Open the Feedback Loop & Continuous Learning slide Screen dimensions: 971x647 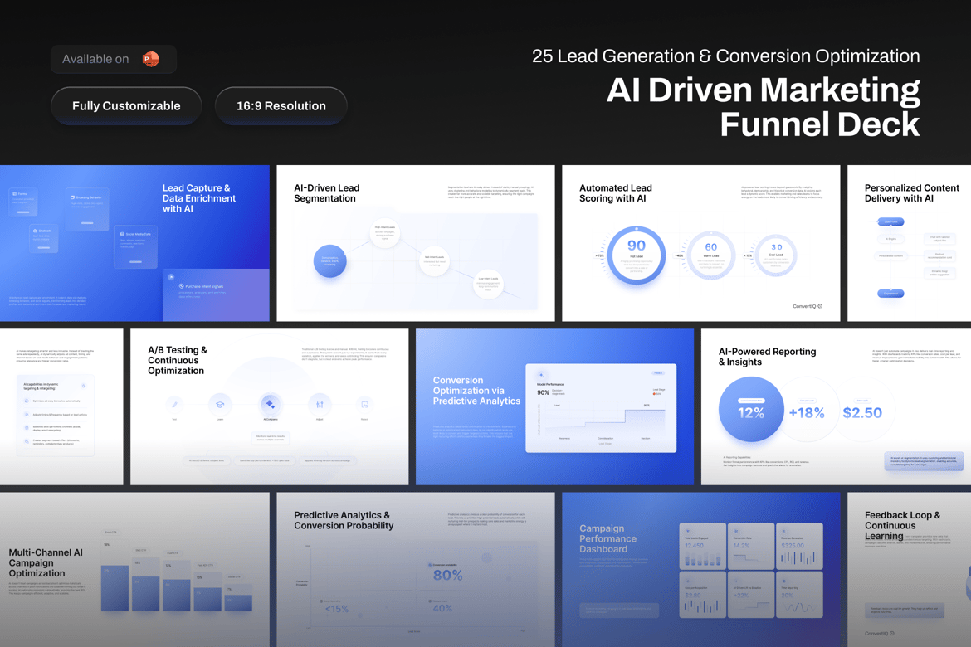[x=909, y=570]
